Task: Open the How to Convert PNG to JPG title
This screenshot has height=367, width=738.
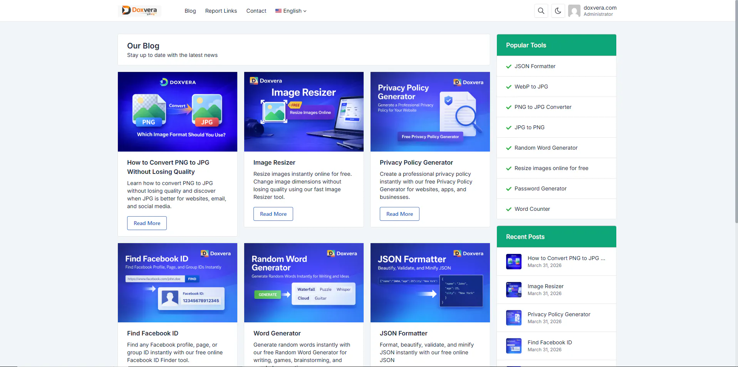Action: pos(168,167)
